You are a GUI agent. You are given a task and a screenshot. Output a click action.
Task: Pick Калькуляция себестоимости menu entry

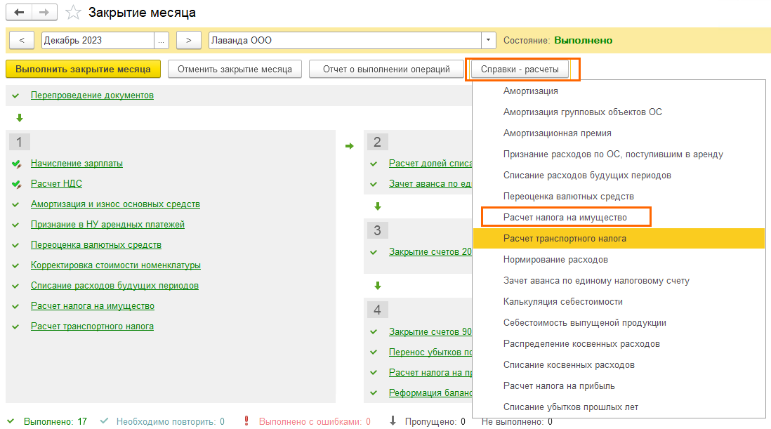(x=562, y=302)
